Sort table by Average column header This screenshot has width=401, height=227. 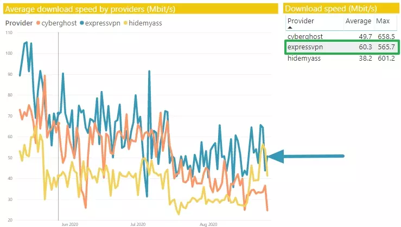(x=358, y=21)
